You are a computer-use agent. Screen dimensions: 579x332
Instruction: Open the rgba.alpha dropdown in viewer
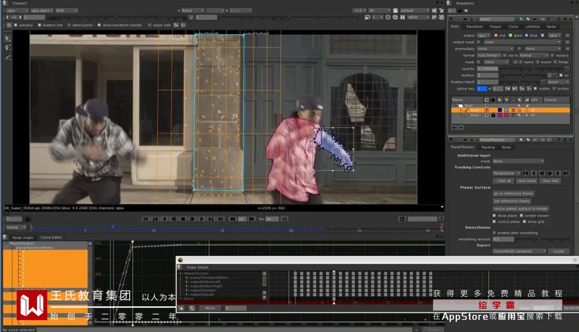click(41, 10)
